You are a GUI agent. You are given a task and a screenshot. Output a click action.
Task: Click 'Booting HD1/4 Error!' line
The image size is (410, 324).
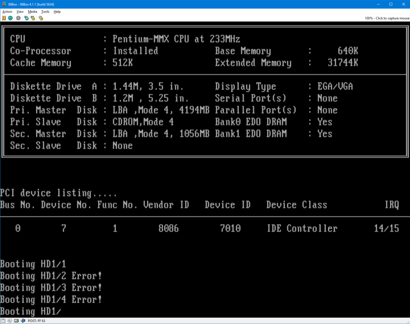51,300
